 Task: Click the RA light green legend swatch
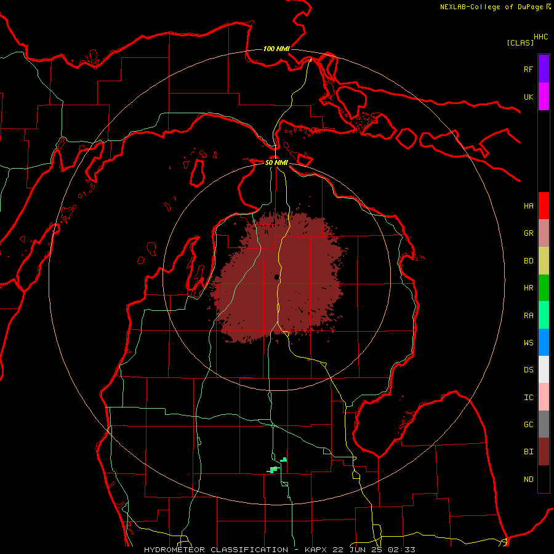pyautogui.click(x=544, y=315)
